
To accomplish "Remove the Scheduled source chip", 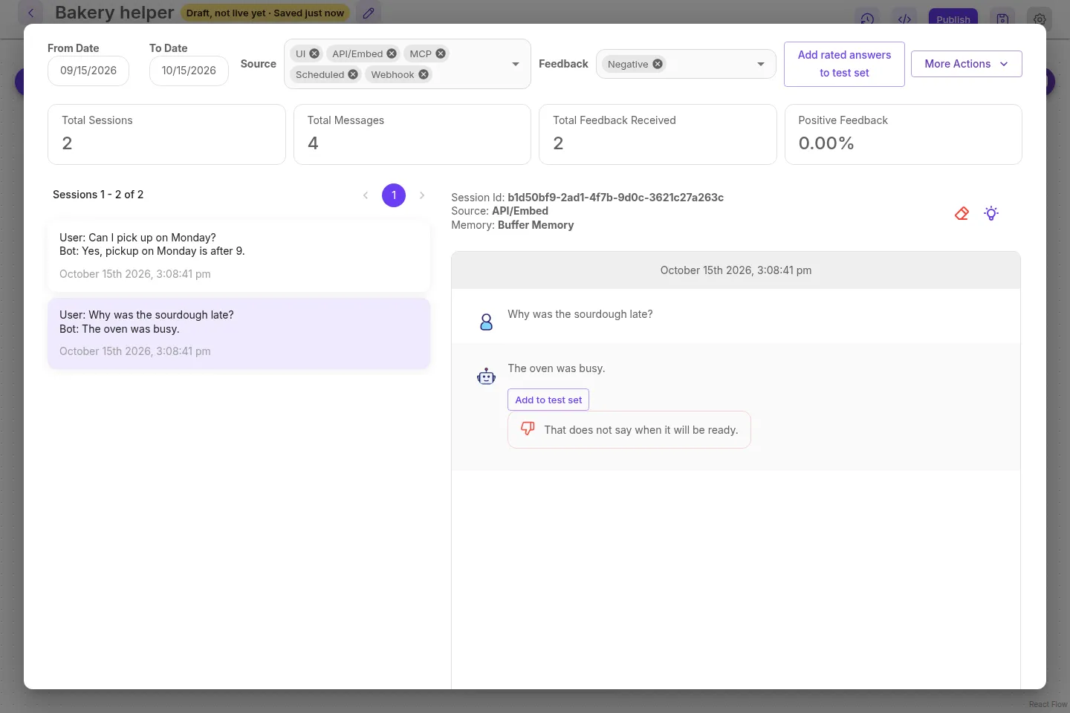I will 353,74.
